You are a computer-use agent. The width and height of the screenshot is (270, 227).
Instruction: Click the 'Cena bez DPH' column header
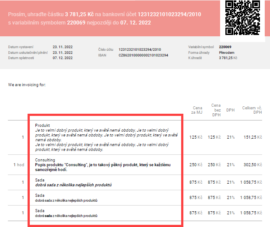(x=216, y=110)
